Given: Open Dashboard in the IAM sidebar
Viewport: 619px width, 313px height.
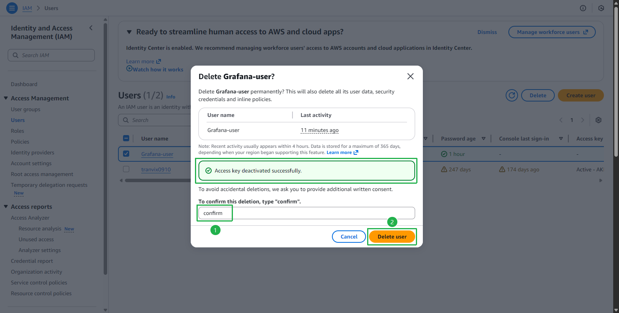Looking at the screenshot, I should coord(24,84).
